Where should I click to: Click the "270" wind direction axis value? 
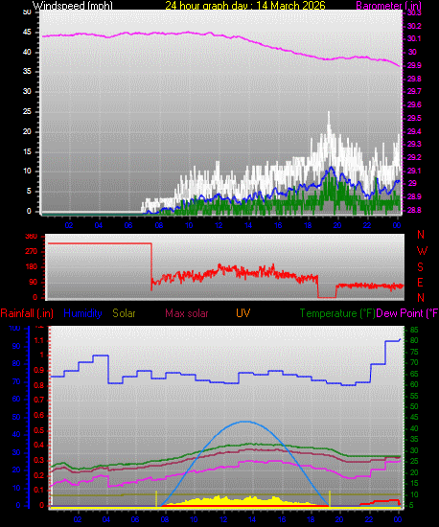tap(32, 251)
